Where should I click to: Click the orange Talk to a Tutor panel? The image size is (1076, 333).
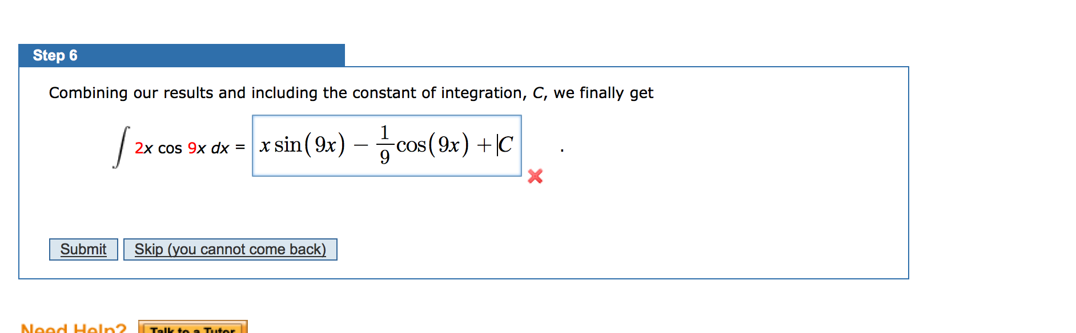194,329
